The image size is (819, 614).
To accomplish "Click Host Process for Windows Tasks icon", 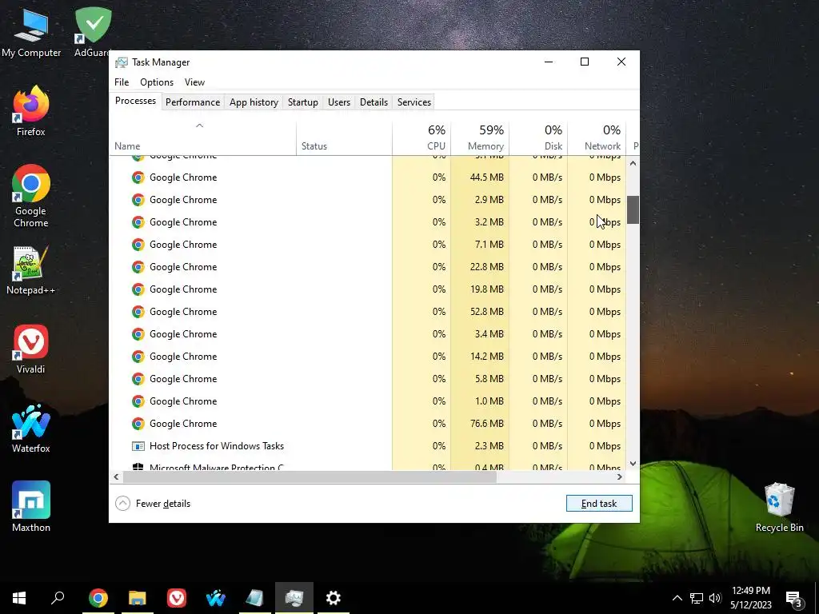I will (138, 446).
